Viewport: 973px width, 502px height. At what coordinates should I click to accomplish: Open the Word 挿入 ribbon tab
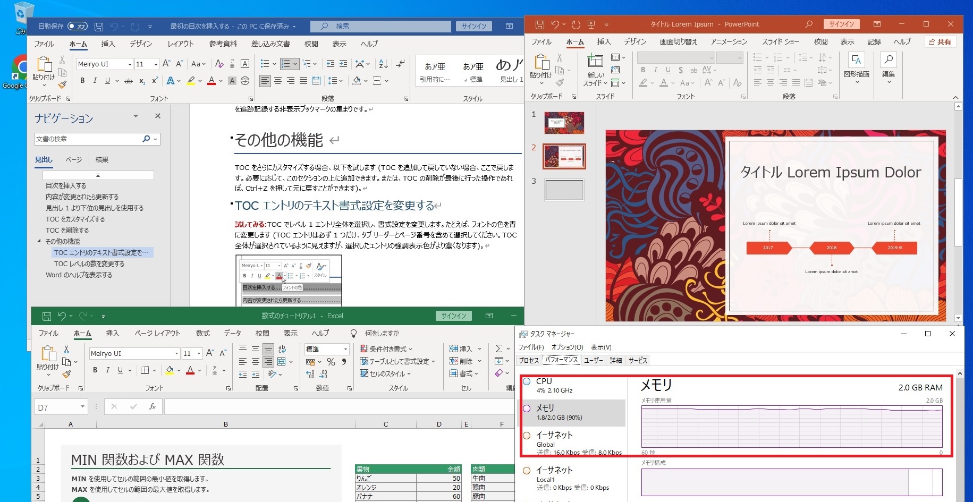click(x=108, y=44)
